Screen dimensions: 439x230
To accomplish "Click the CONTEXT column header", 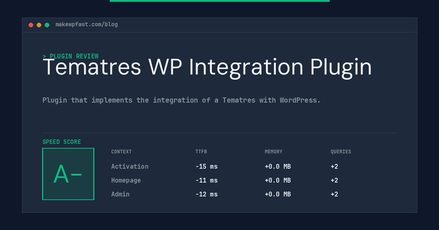I will click(121, 152).
